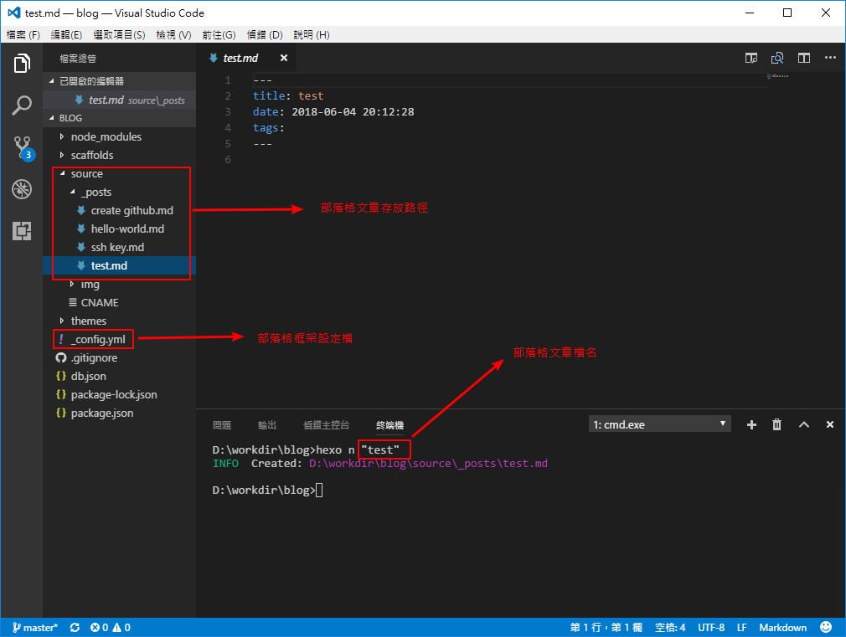
Task: Expand the img folder
Action: coord(72,284)
